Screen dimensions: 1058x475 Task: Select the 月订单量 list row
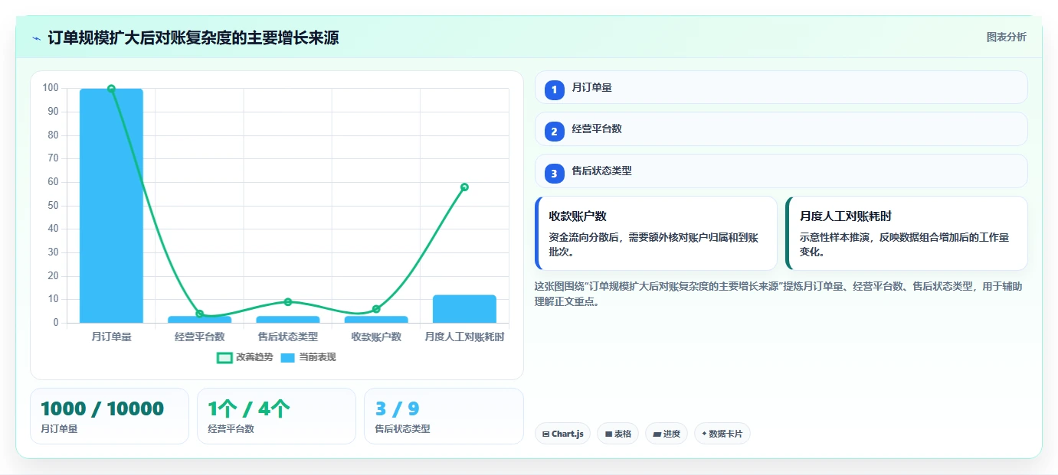tap(781, 87)
